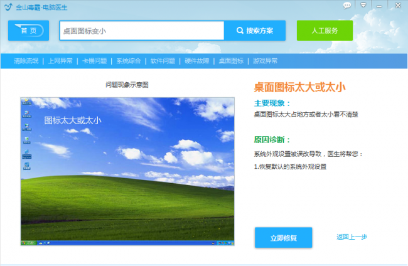Screen dimensions: 408x266
Task: Select the 桌面图标 category tab
Action: coord(231,61)
